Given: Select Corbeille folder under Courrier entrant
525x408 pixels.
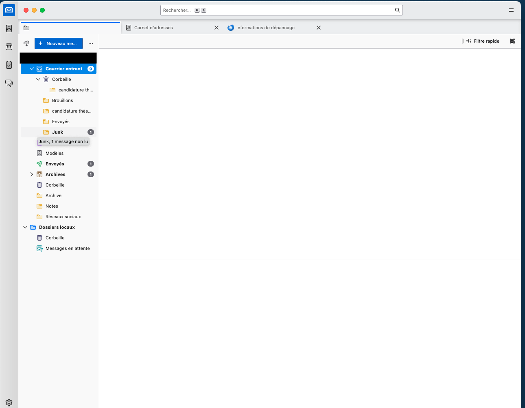Looking at the screenshot, I should [59, 79].
